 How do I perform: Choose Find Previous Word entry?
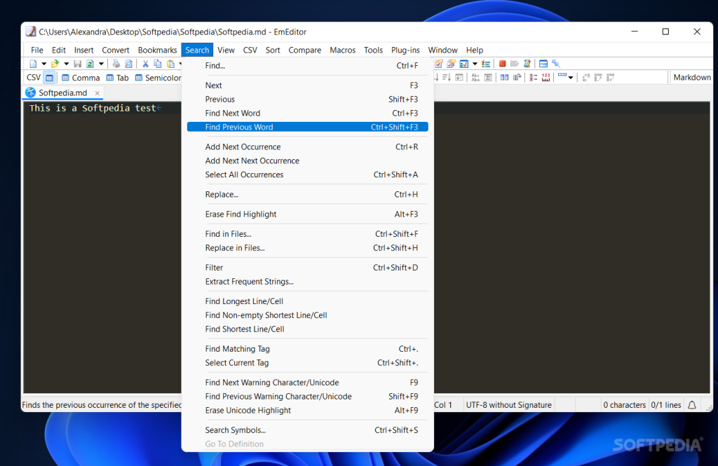307,127
